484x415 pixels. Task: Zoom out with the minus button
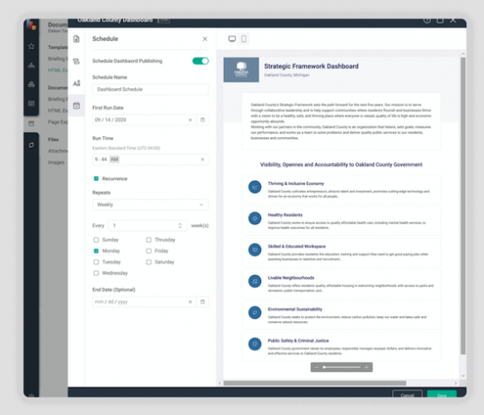pyautogui.click(x=317, y=368)
